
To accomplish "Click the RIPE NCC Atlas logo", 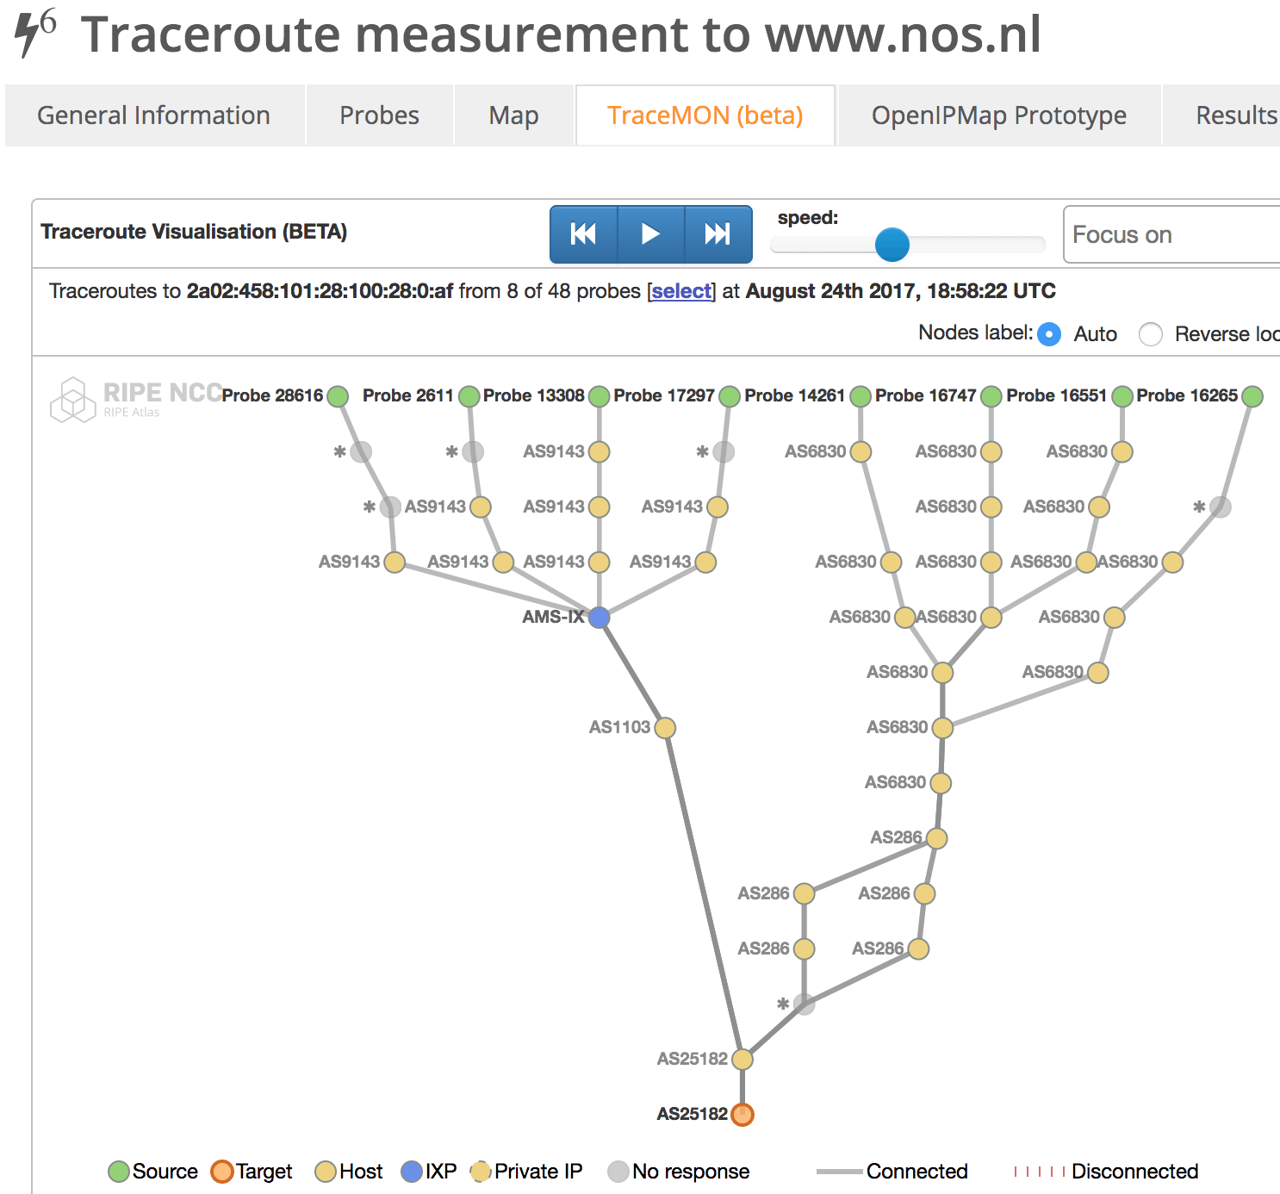I will coord(135,400).
